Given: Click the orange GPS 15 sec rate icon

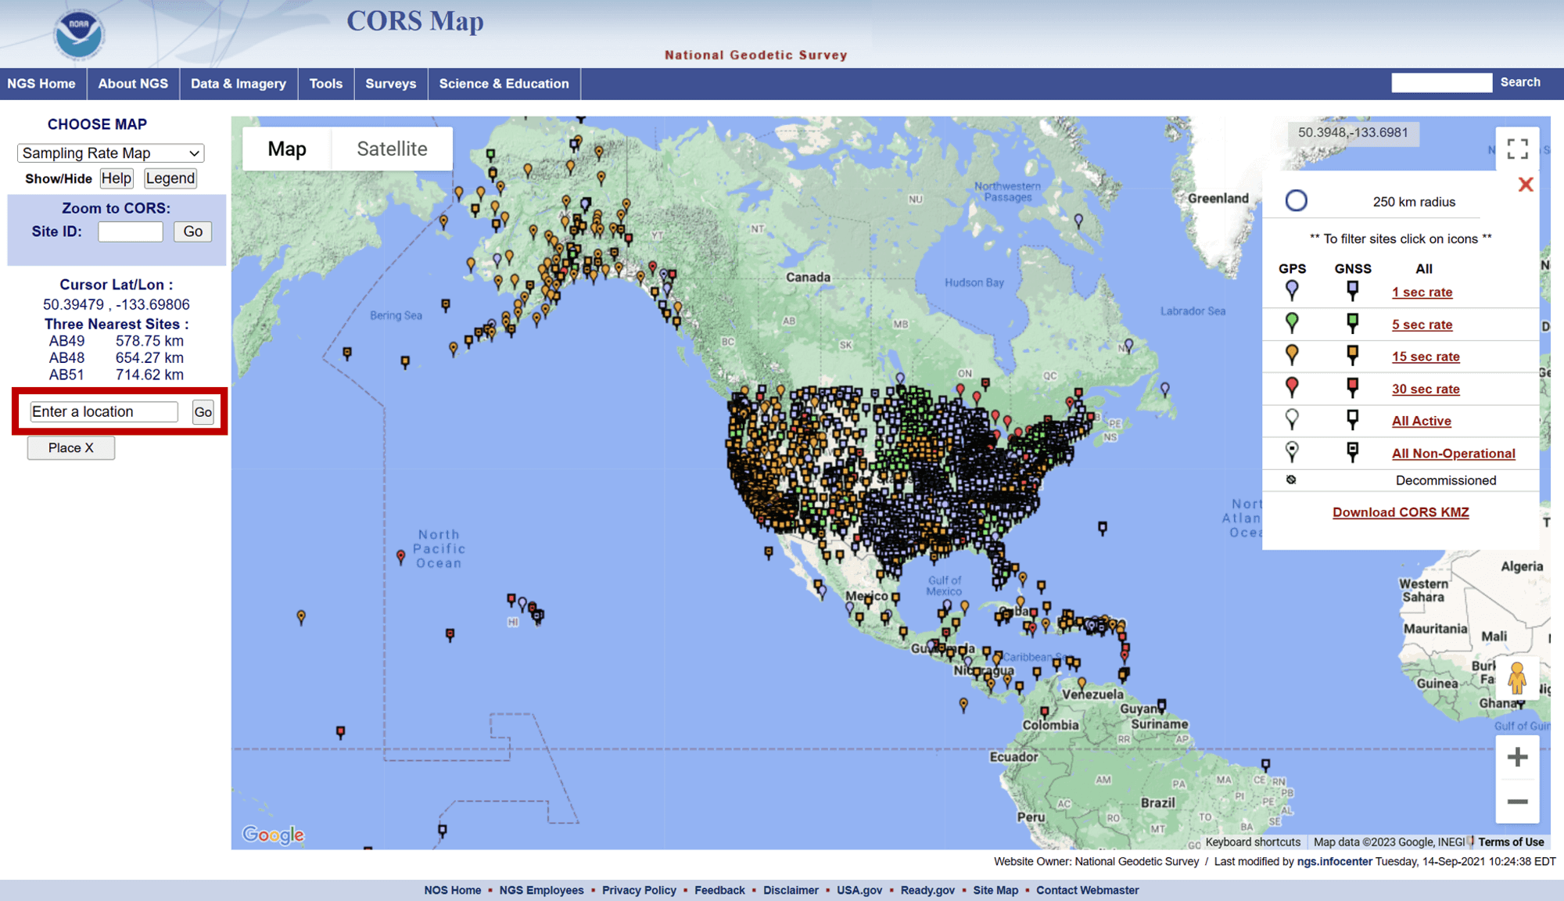Looking at the screenshot, I should tap(1292, 354).
